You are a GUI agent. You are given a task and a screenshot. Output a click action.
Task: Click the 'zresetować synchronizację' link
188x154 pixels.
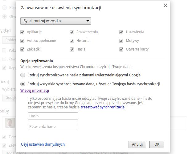click(x=102, y=107)
